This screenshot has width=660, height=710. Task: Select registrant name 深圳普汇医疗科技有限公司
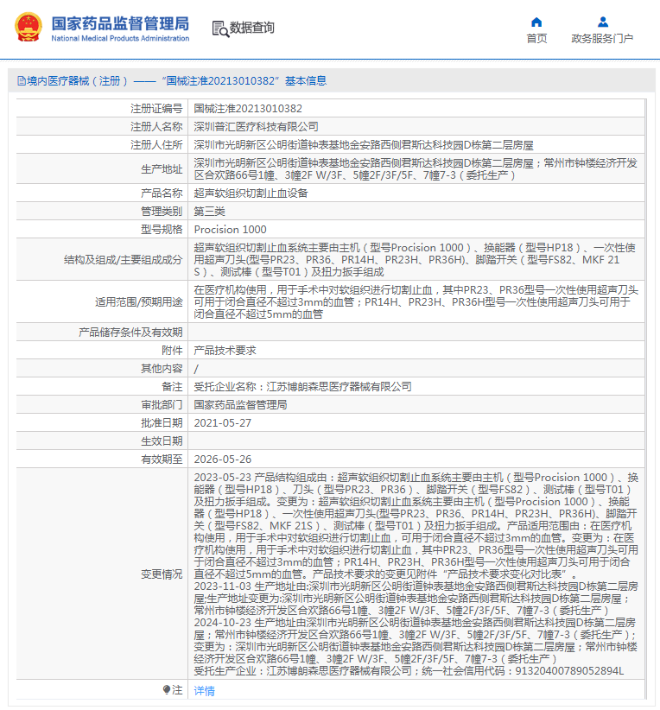[256, 127]
